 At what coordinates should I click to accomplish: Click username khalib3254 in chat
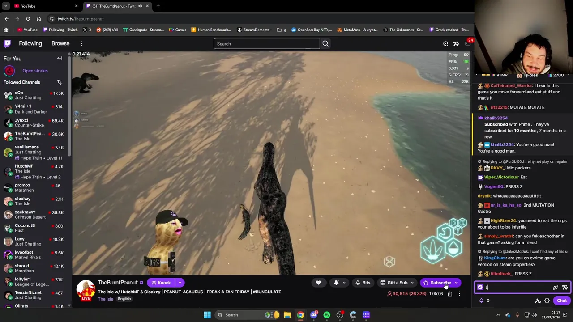(x=496, y=118)
